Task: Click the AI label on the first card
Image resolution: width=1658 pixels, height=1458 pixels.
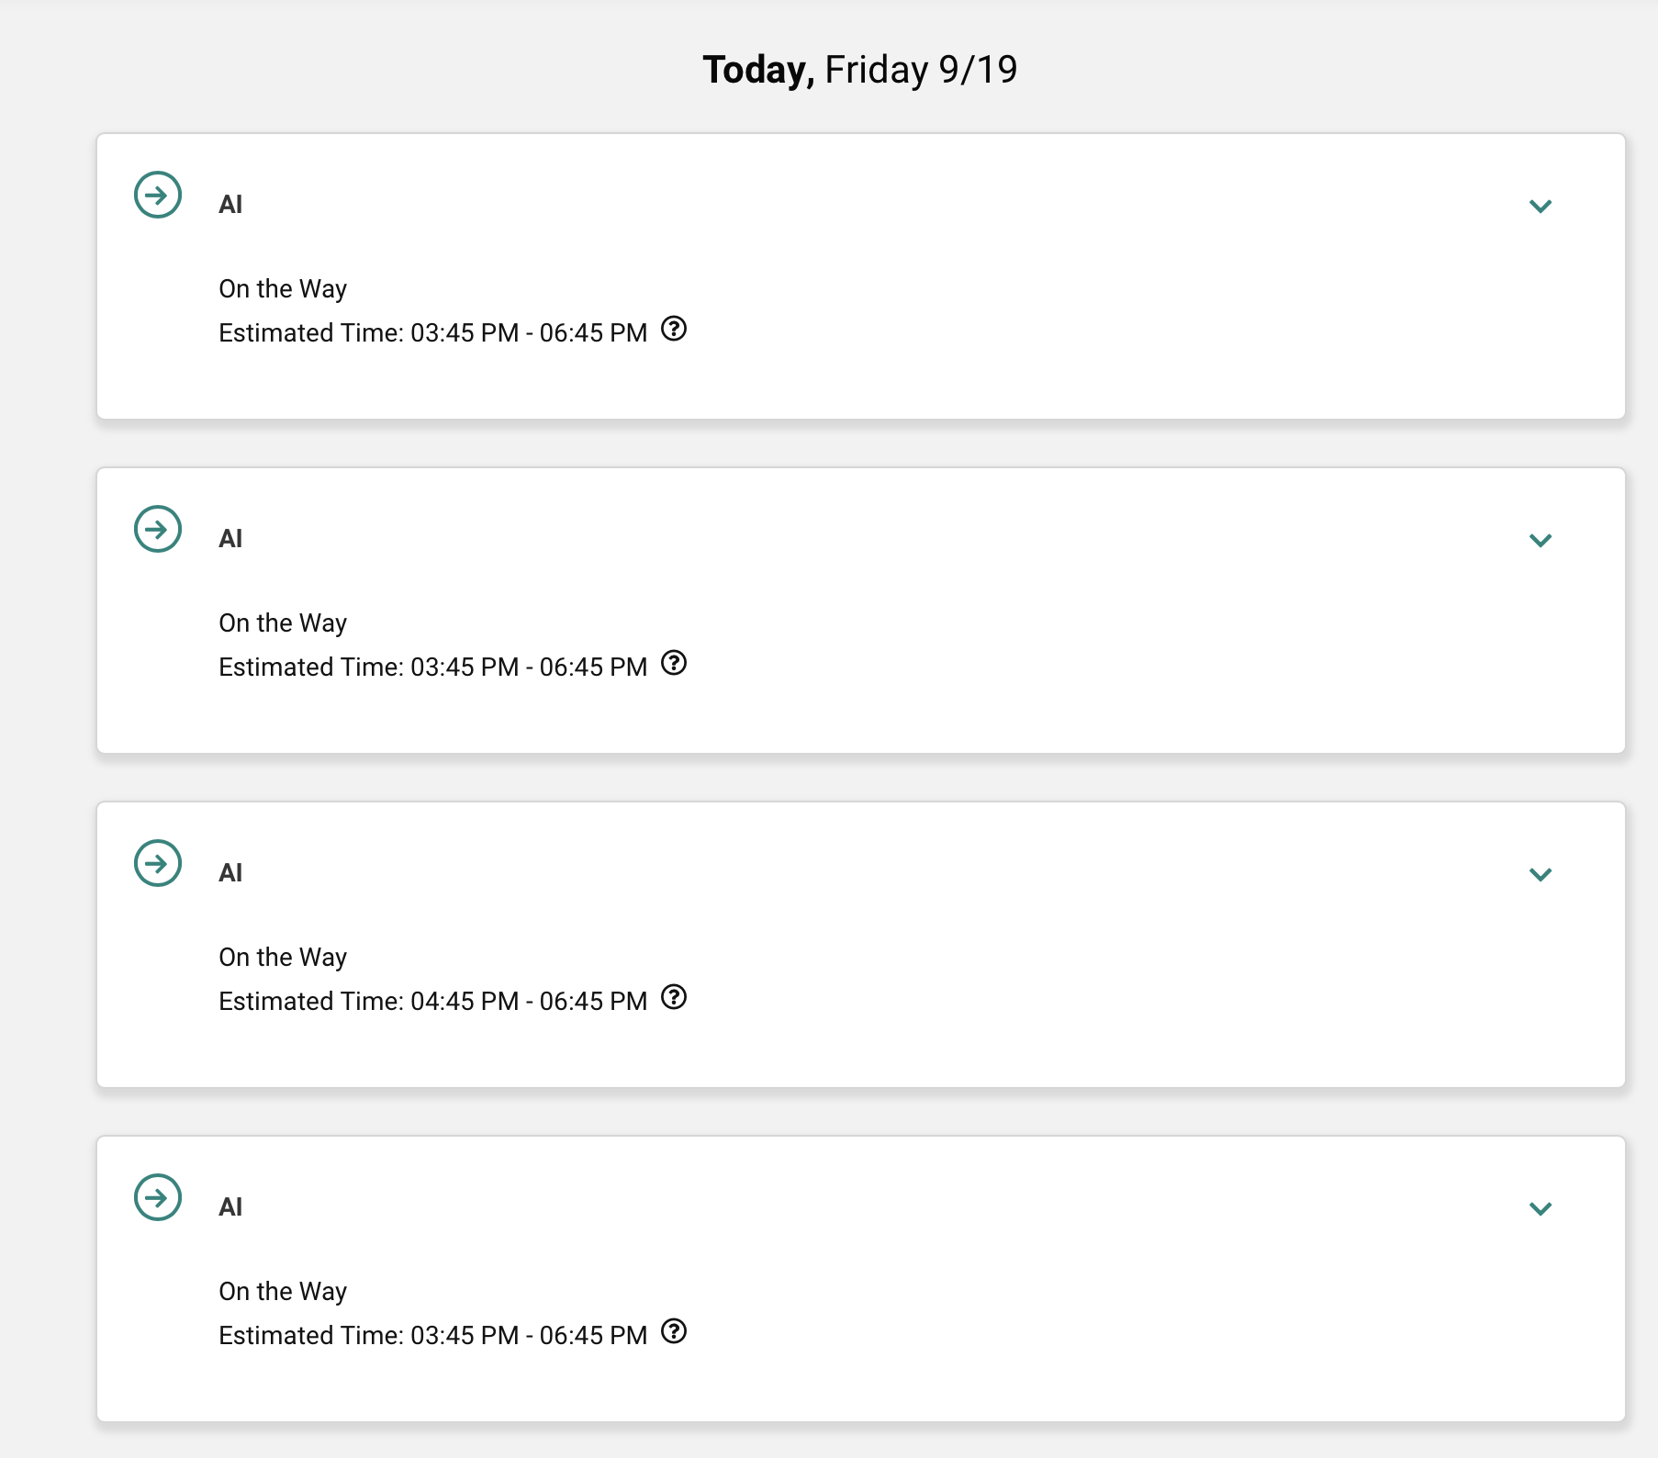Action: click(x=230, y=204)
